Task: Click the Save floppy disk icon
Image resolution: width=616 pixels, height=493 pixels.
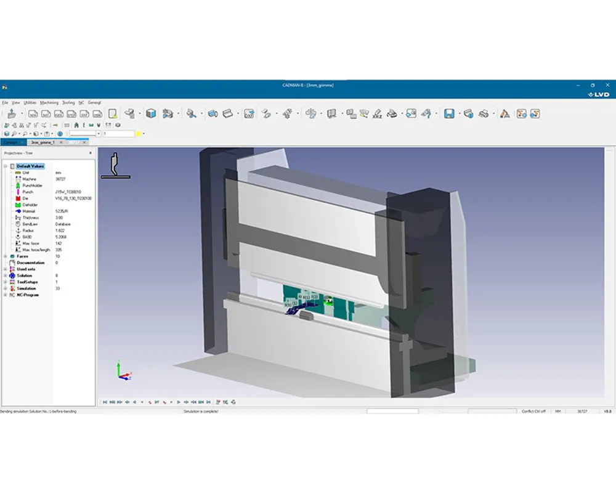Action: click(x=449, y=113)
